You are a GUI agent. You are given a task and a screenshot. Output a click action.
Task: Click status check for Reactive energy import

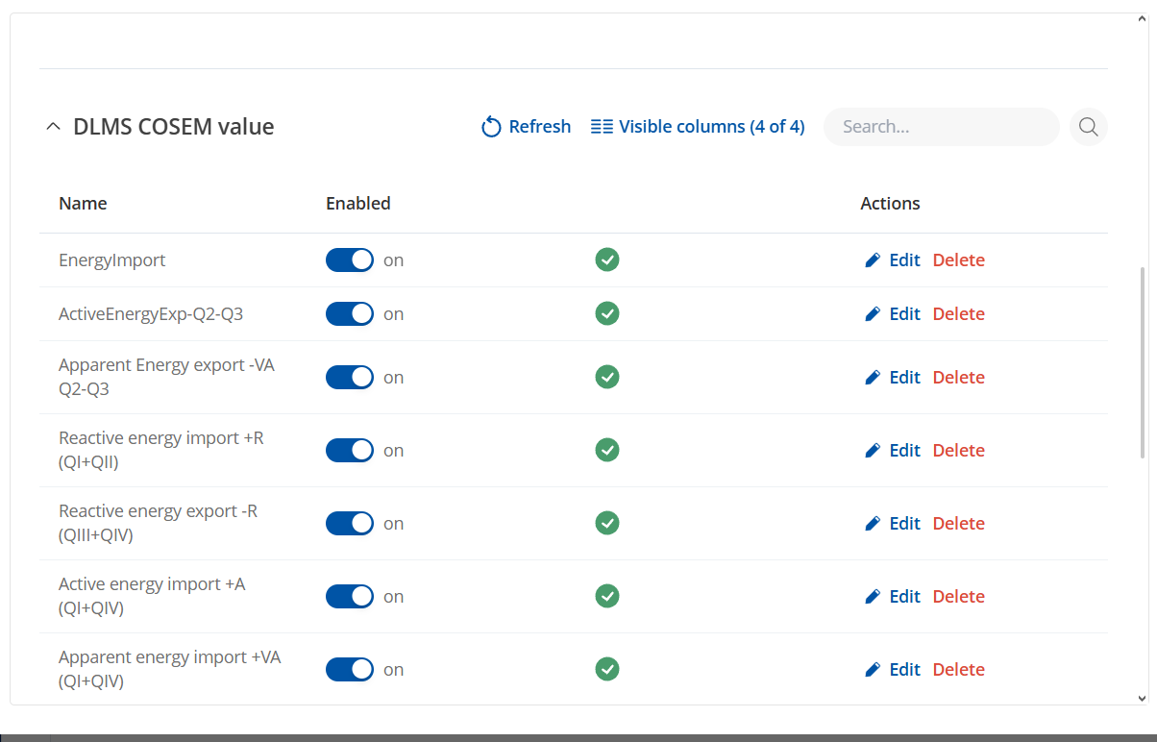606,450
